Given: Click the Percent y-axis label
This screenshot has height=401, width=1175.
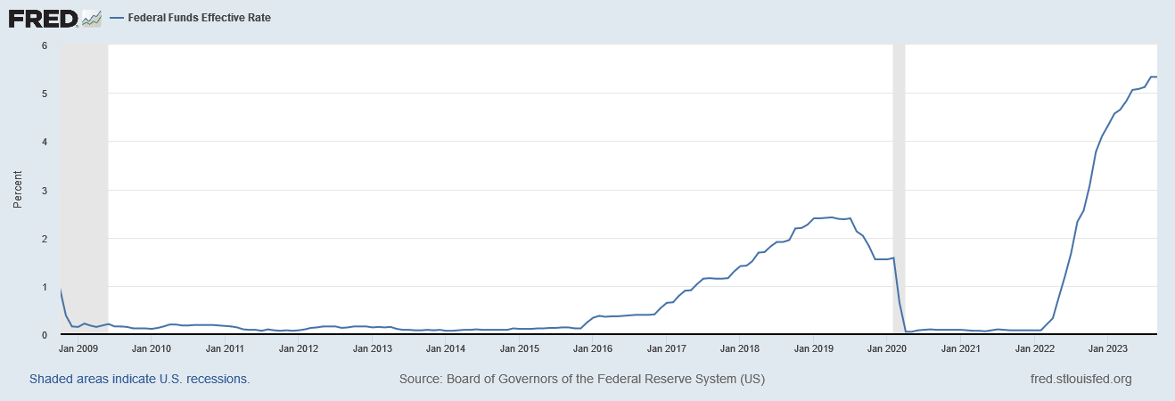Looking at the screenshot, I should tap(18, 190).
